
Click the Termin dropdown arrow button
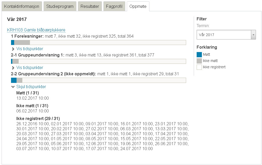point(253,35)
